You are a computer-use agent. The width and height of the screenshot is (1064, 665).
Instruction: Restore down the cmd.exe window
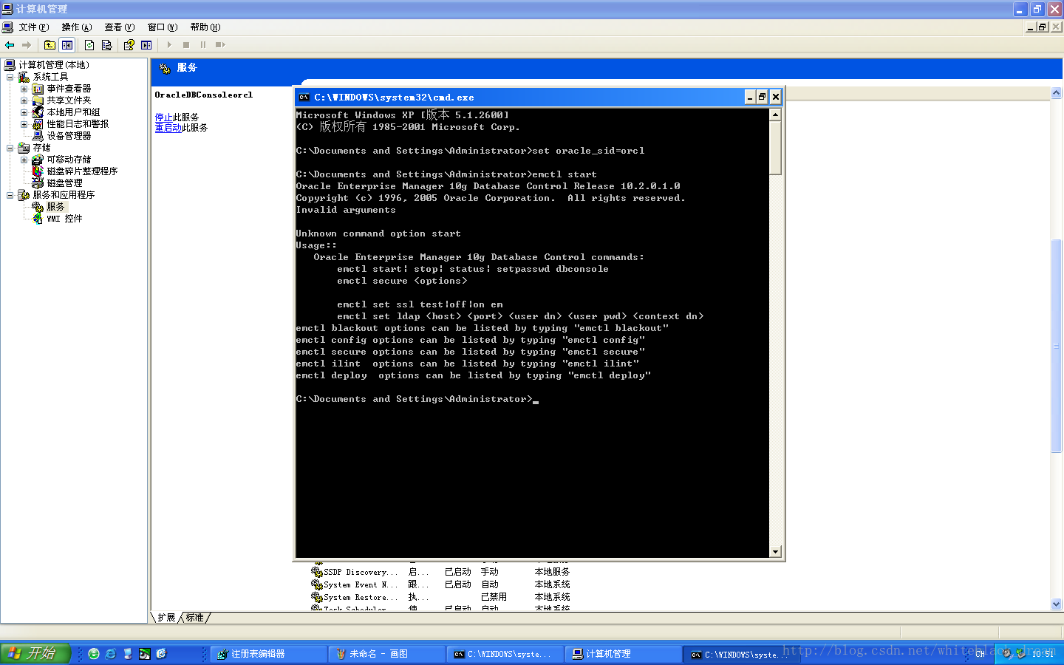pyautogui.click(x=763, y=98)
